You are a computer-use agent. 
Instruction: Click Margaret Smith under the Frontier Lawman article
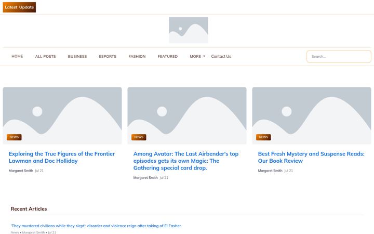(21, 171)
